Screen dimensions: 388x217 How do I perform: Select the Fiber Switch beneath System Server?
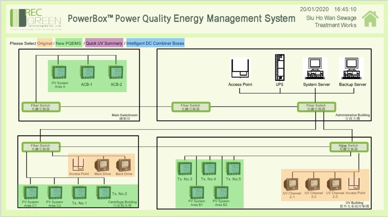tap(316, 107)
